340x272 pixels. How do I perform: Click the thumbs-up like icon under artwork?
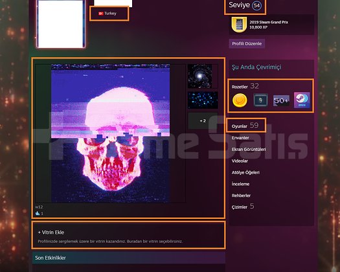point(38,214)
